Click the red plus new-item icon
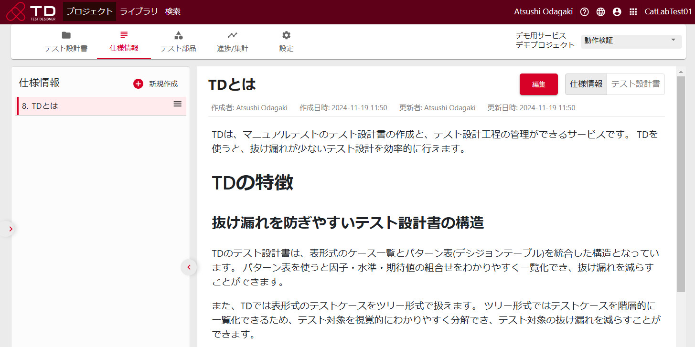 point(138,84)
